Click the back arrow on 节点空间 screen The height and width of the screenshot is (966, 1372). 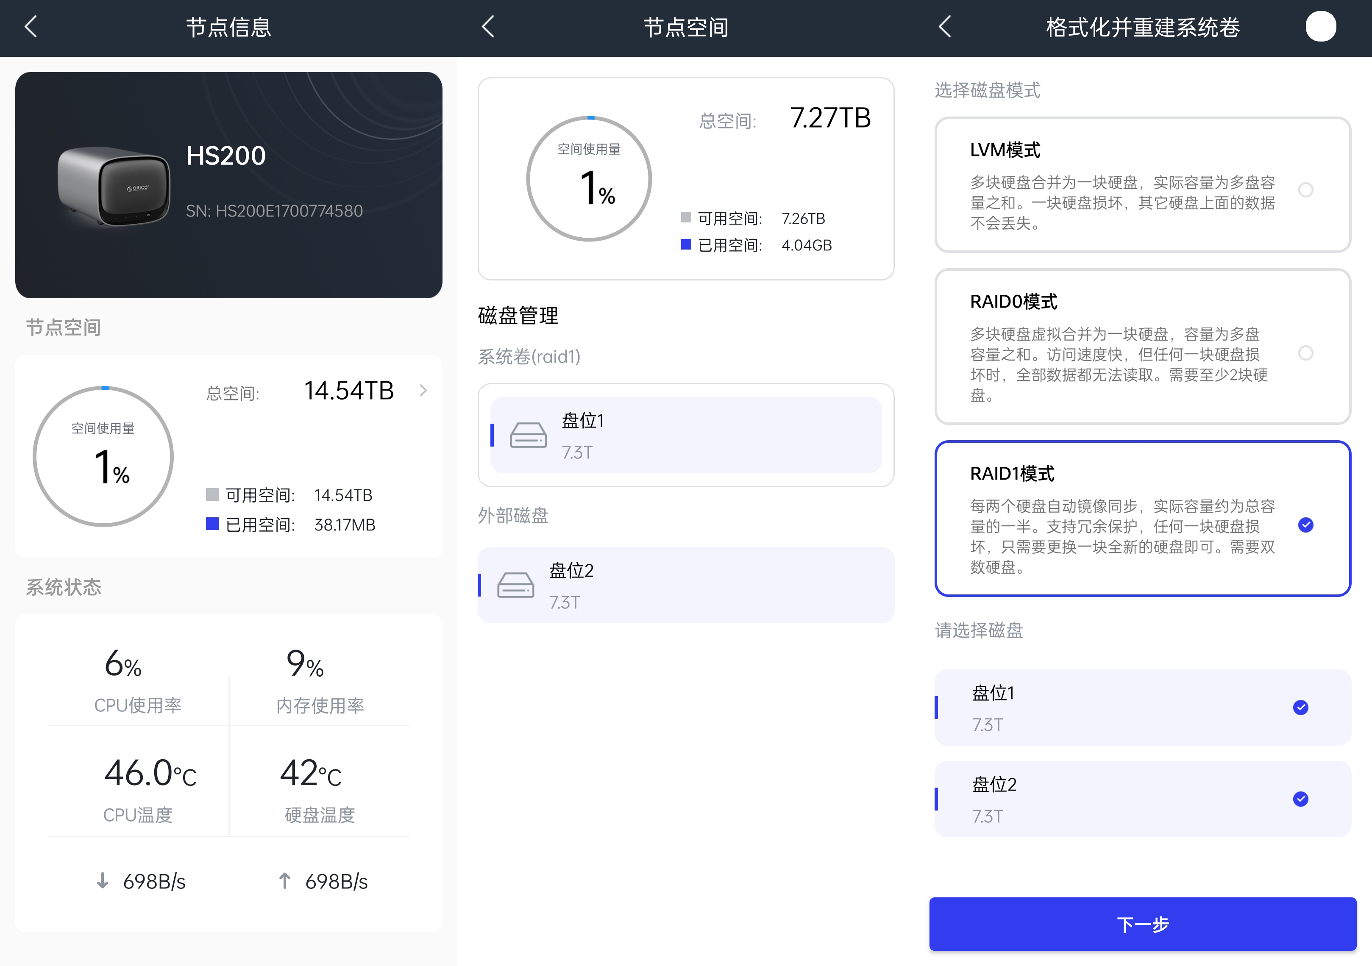(488, 27)
